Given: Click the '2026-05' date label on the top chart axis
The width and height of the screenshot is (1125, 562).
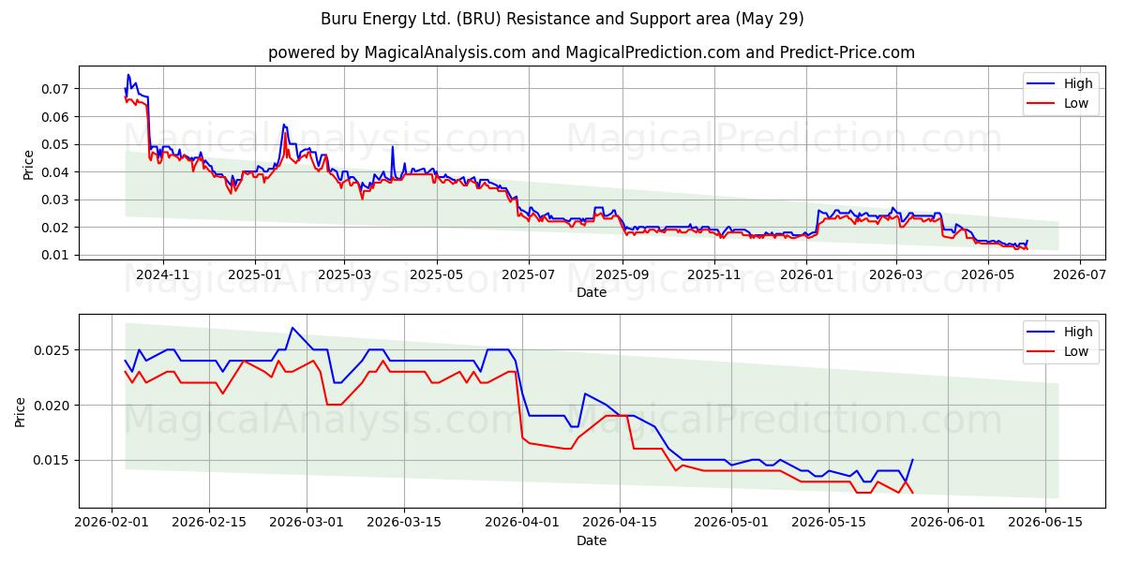Looking at the screenshot, I should pyautogui.click(x=987, y=274).
